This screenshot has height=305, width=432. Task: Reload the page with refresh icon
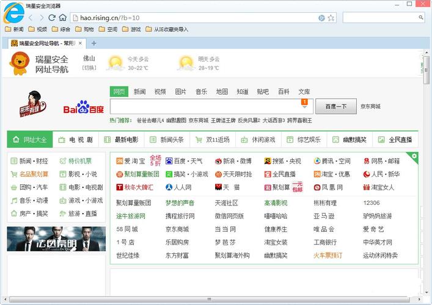click(x=52, y=18)
